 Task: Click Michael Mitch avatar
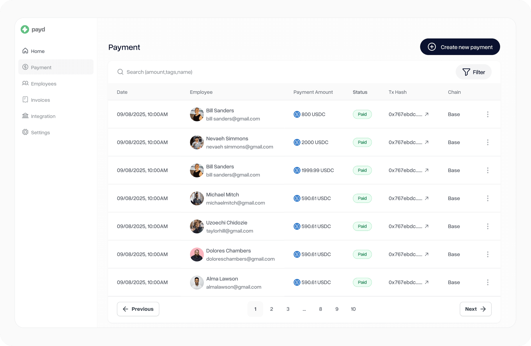click(x=197, y=198)
